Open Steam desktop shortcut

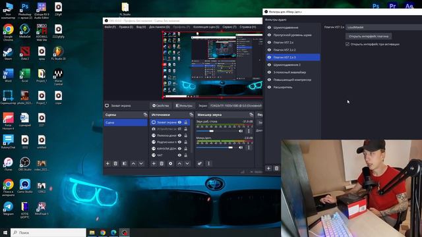coord(8,53)
